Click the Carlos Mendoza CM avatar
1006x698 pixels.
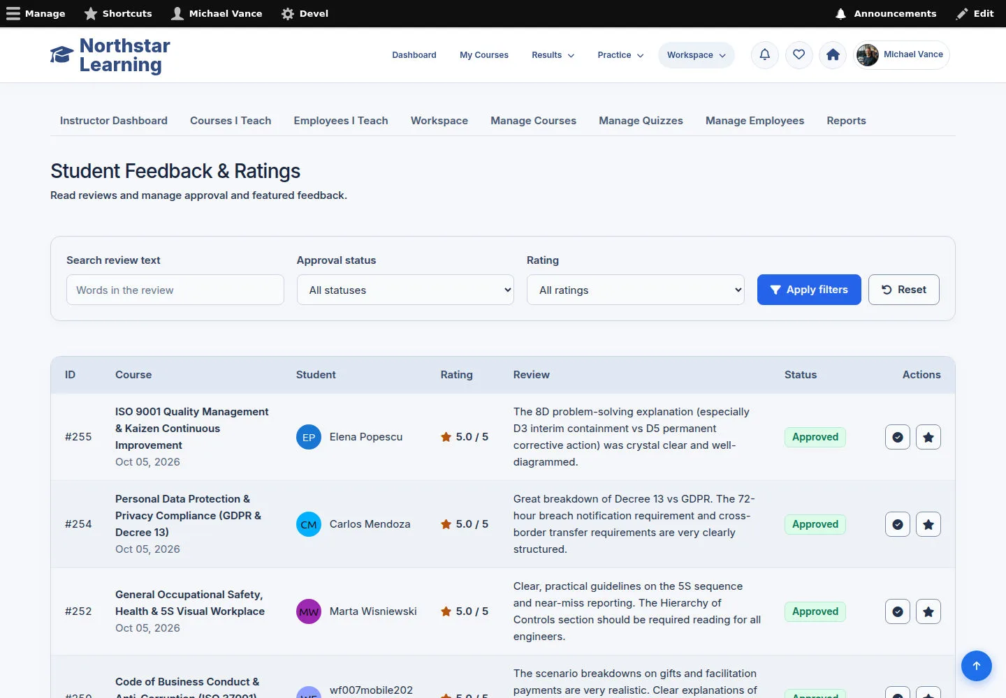tap(309, 524)
